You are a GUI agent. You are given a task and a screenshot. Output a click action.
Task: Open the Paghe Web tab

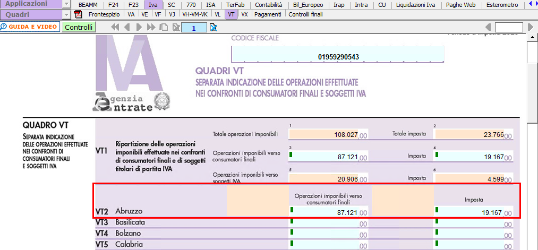click(460, 5)
